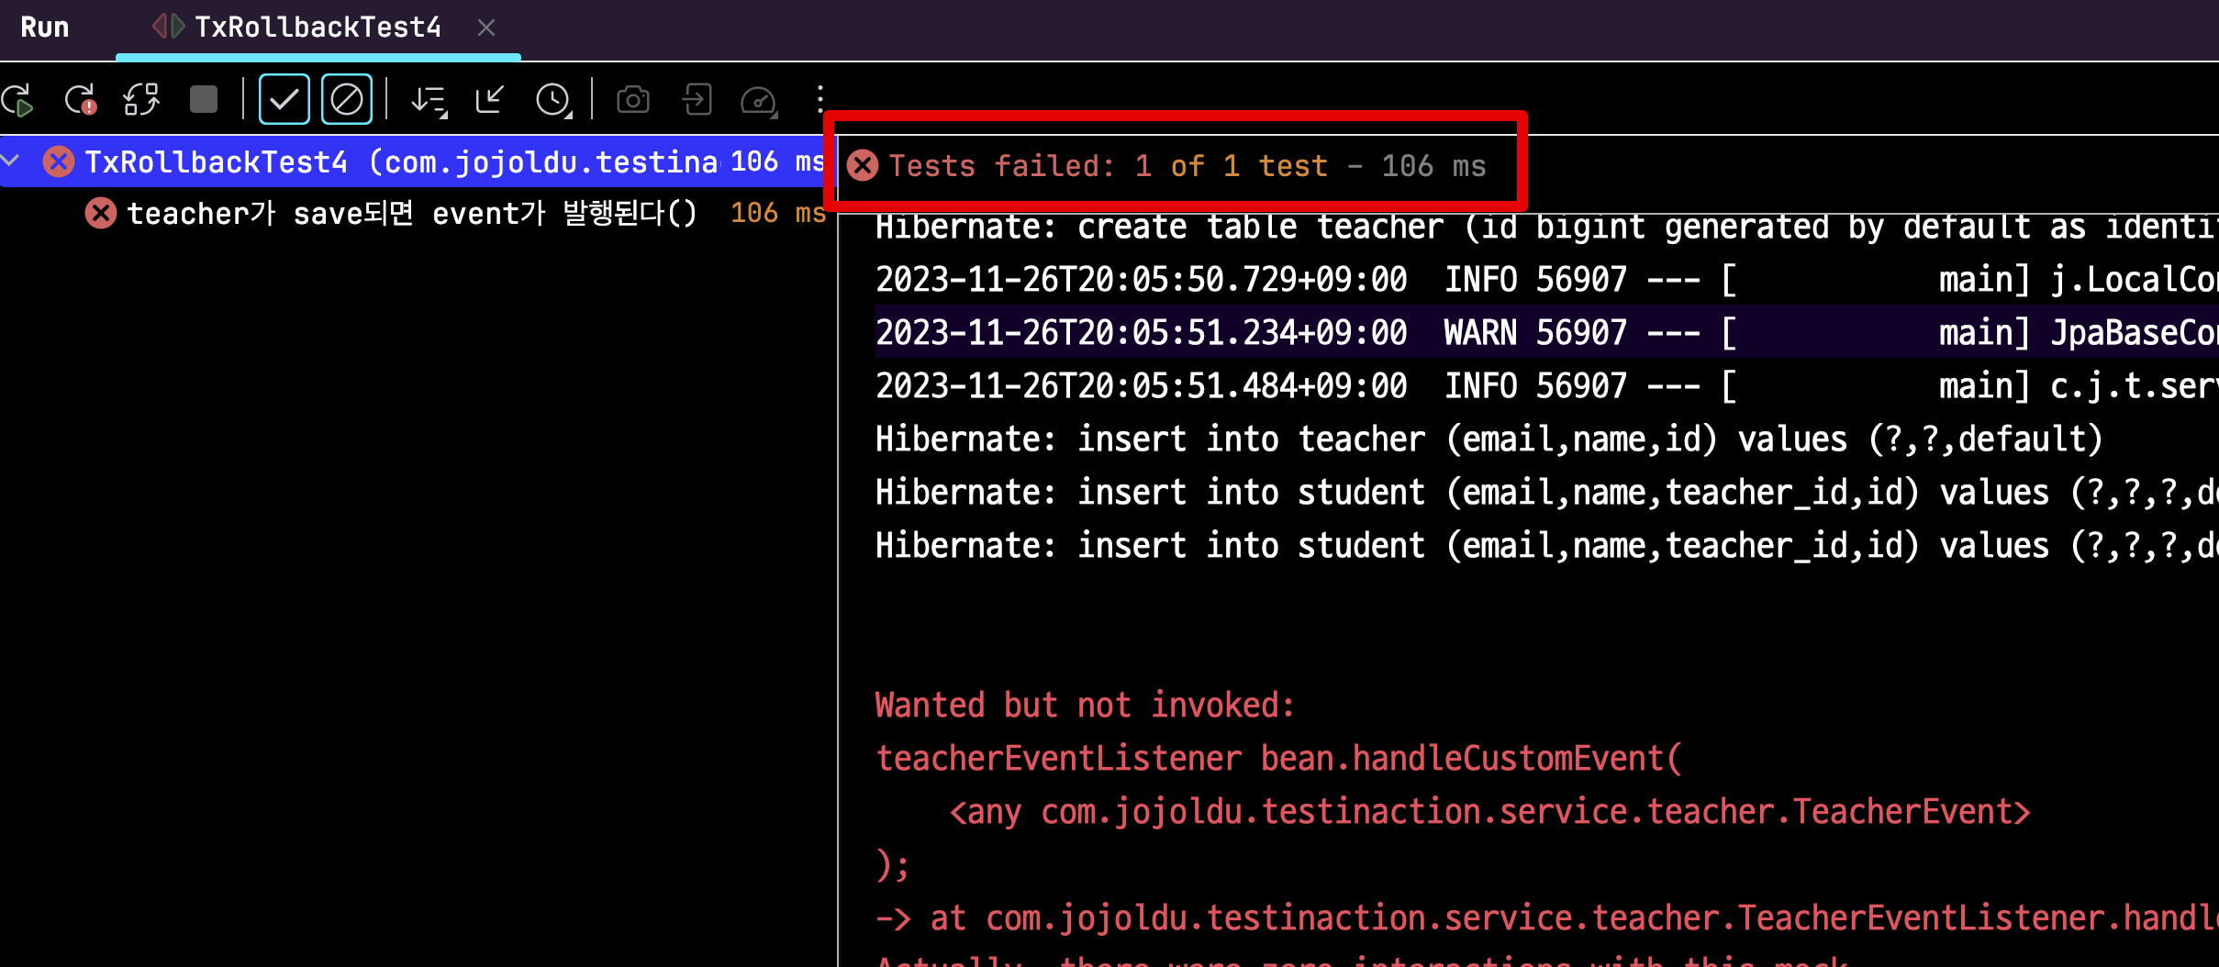This screenshot has height=967, width=2219.
Task: Open the vertical three-dots more menu
Action: (x=820, y=99)
